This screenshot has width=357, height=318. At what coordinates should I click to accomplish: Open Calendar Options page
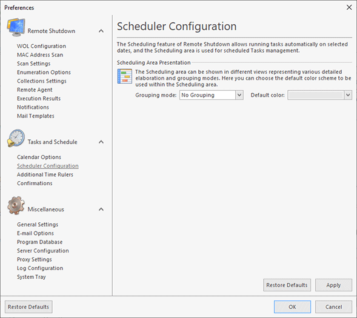point(39,157)
